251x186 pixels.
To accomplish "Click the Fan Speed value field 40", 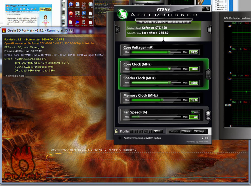I will pos(194,117).
